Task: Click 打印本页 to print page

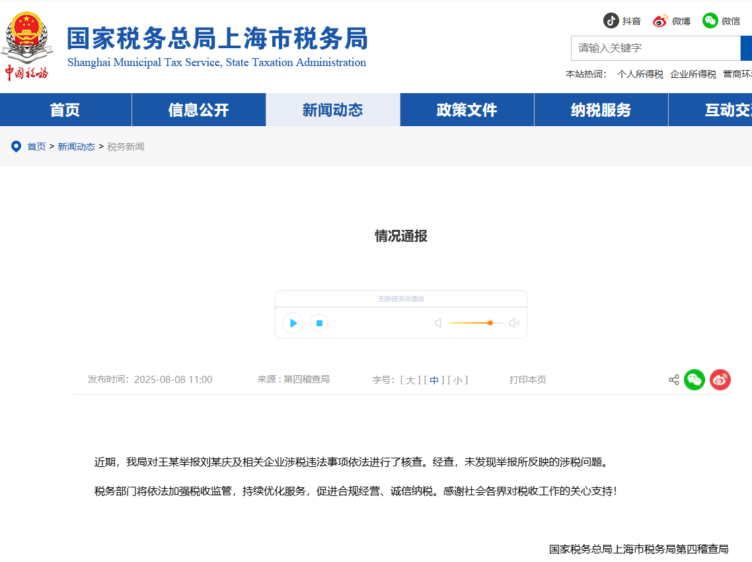Action: pyautogui.click(x=527, y=380)
